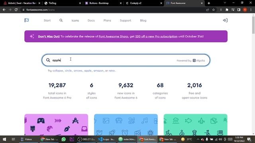Close the Codeply v2 tab
Viewport: 255px width, 143px height.
161,3
